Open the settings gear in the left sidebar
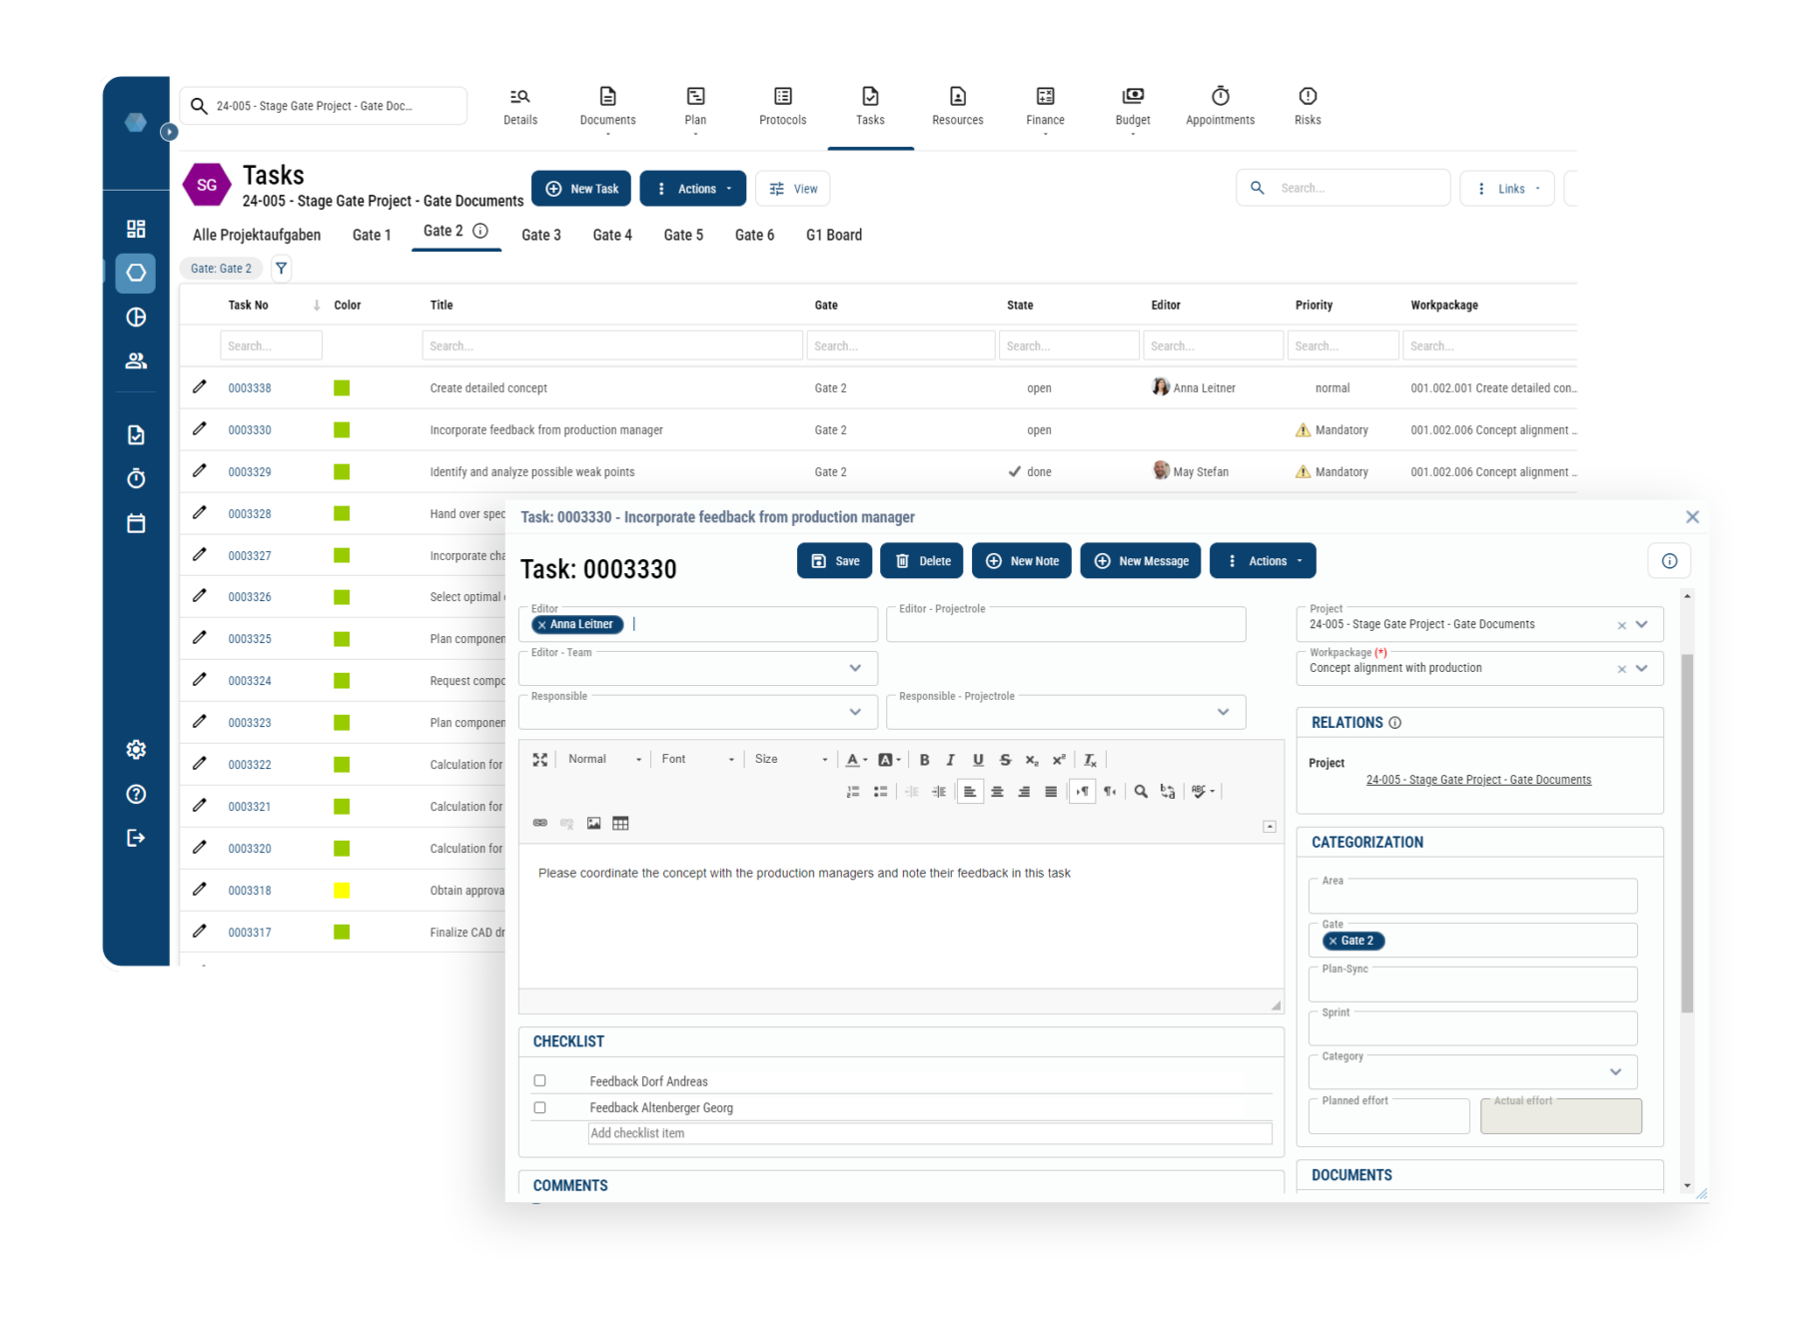Screen dimensions: 1798x1322 pos(136,749)
